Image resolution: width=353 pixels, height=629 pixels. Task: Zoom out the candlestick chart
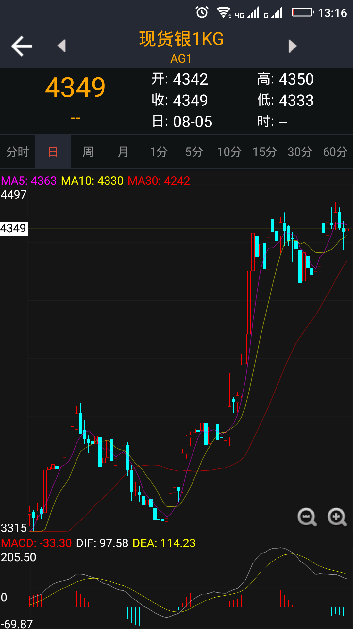(307, 517)
